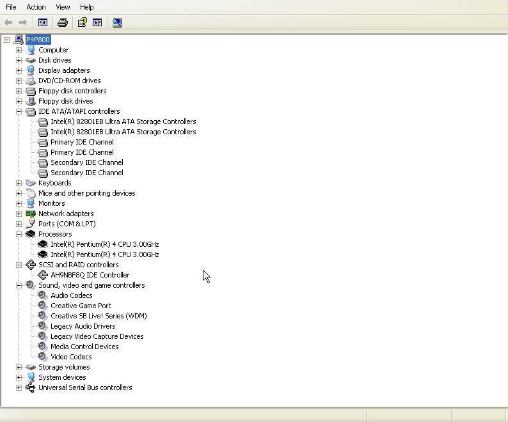Click the speaker icon beside Creative Game Port
The width and height of the screenshot is (508, 422).
(x=43, y=306)
